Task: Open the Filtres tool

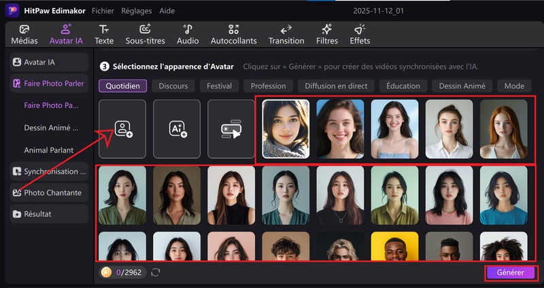Action: click(x=327, y=35)
